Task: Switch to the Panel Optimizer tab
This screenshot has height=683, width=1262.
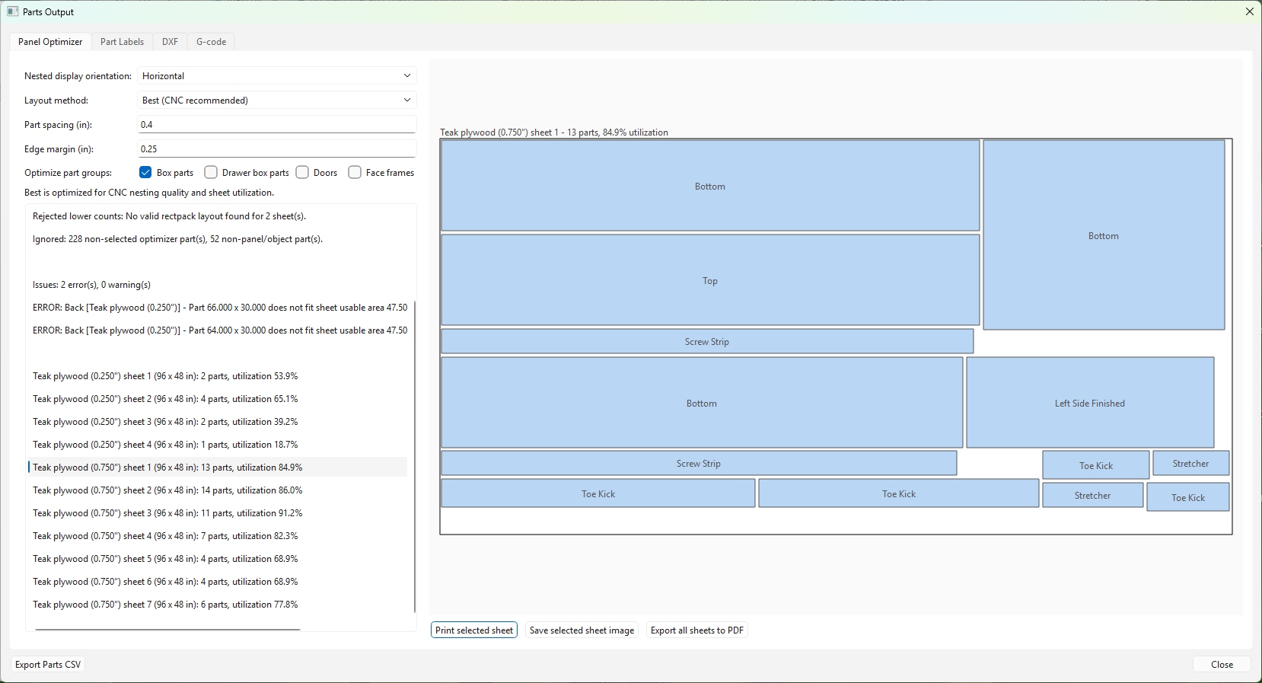Action: tap(50, 42)
